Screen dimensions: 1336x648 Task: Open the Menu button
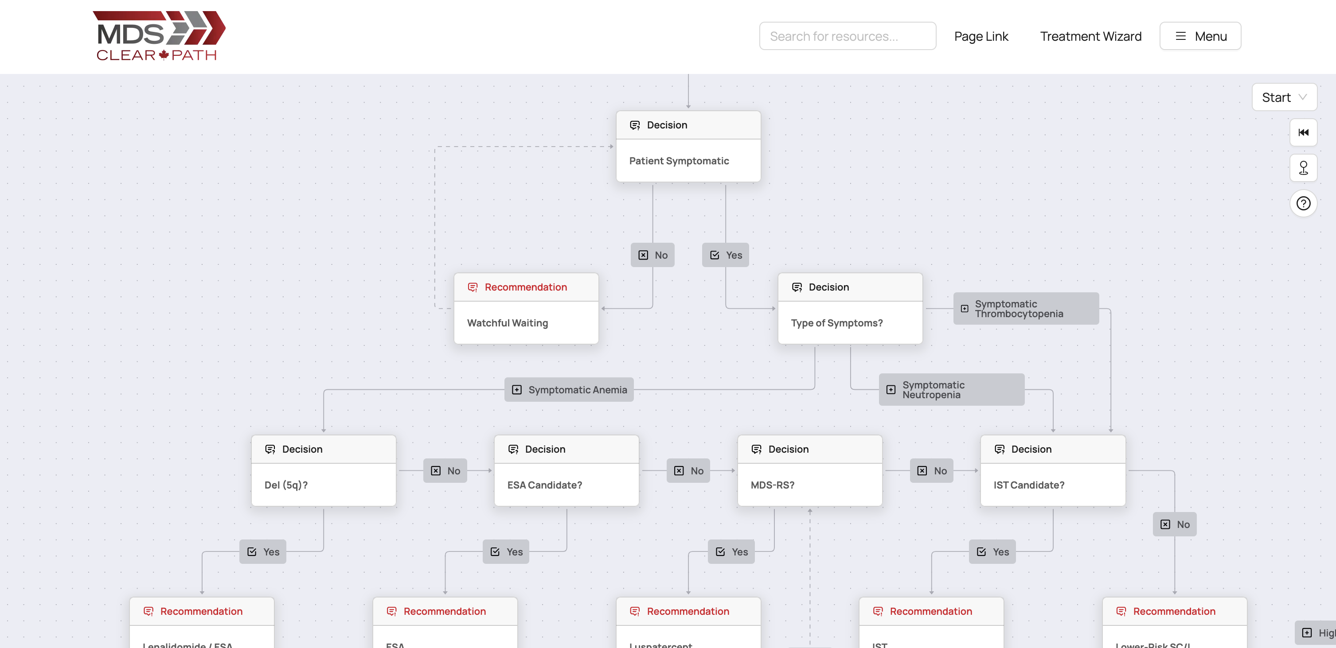1199,36
